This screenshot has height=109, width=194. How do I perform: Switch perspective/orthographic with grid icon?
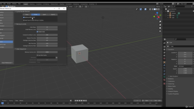[160, 31]
